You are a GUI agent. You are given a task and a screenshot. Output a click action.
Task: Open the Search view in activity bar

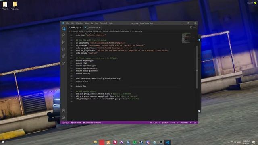[64, 35]
